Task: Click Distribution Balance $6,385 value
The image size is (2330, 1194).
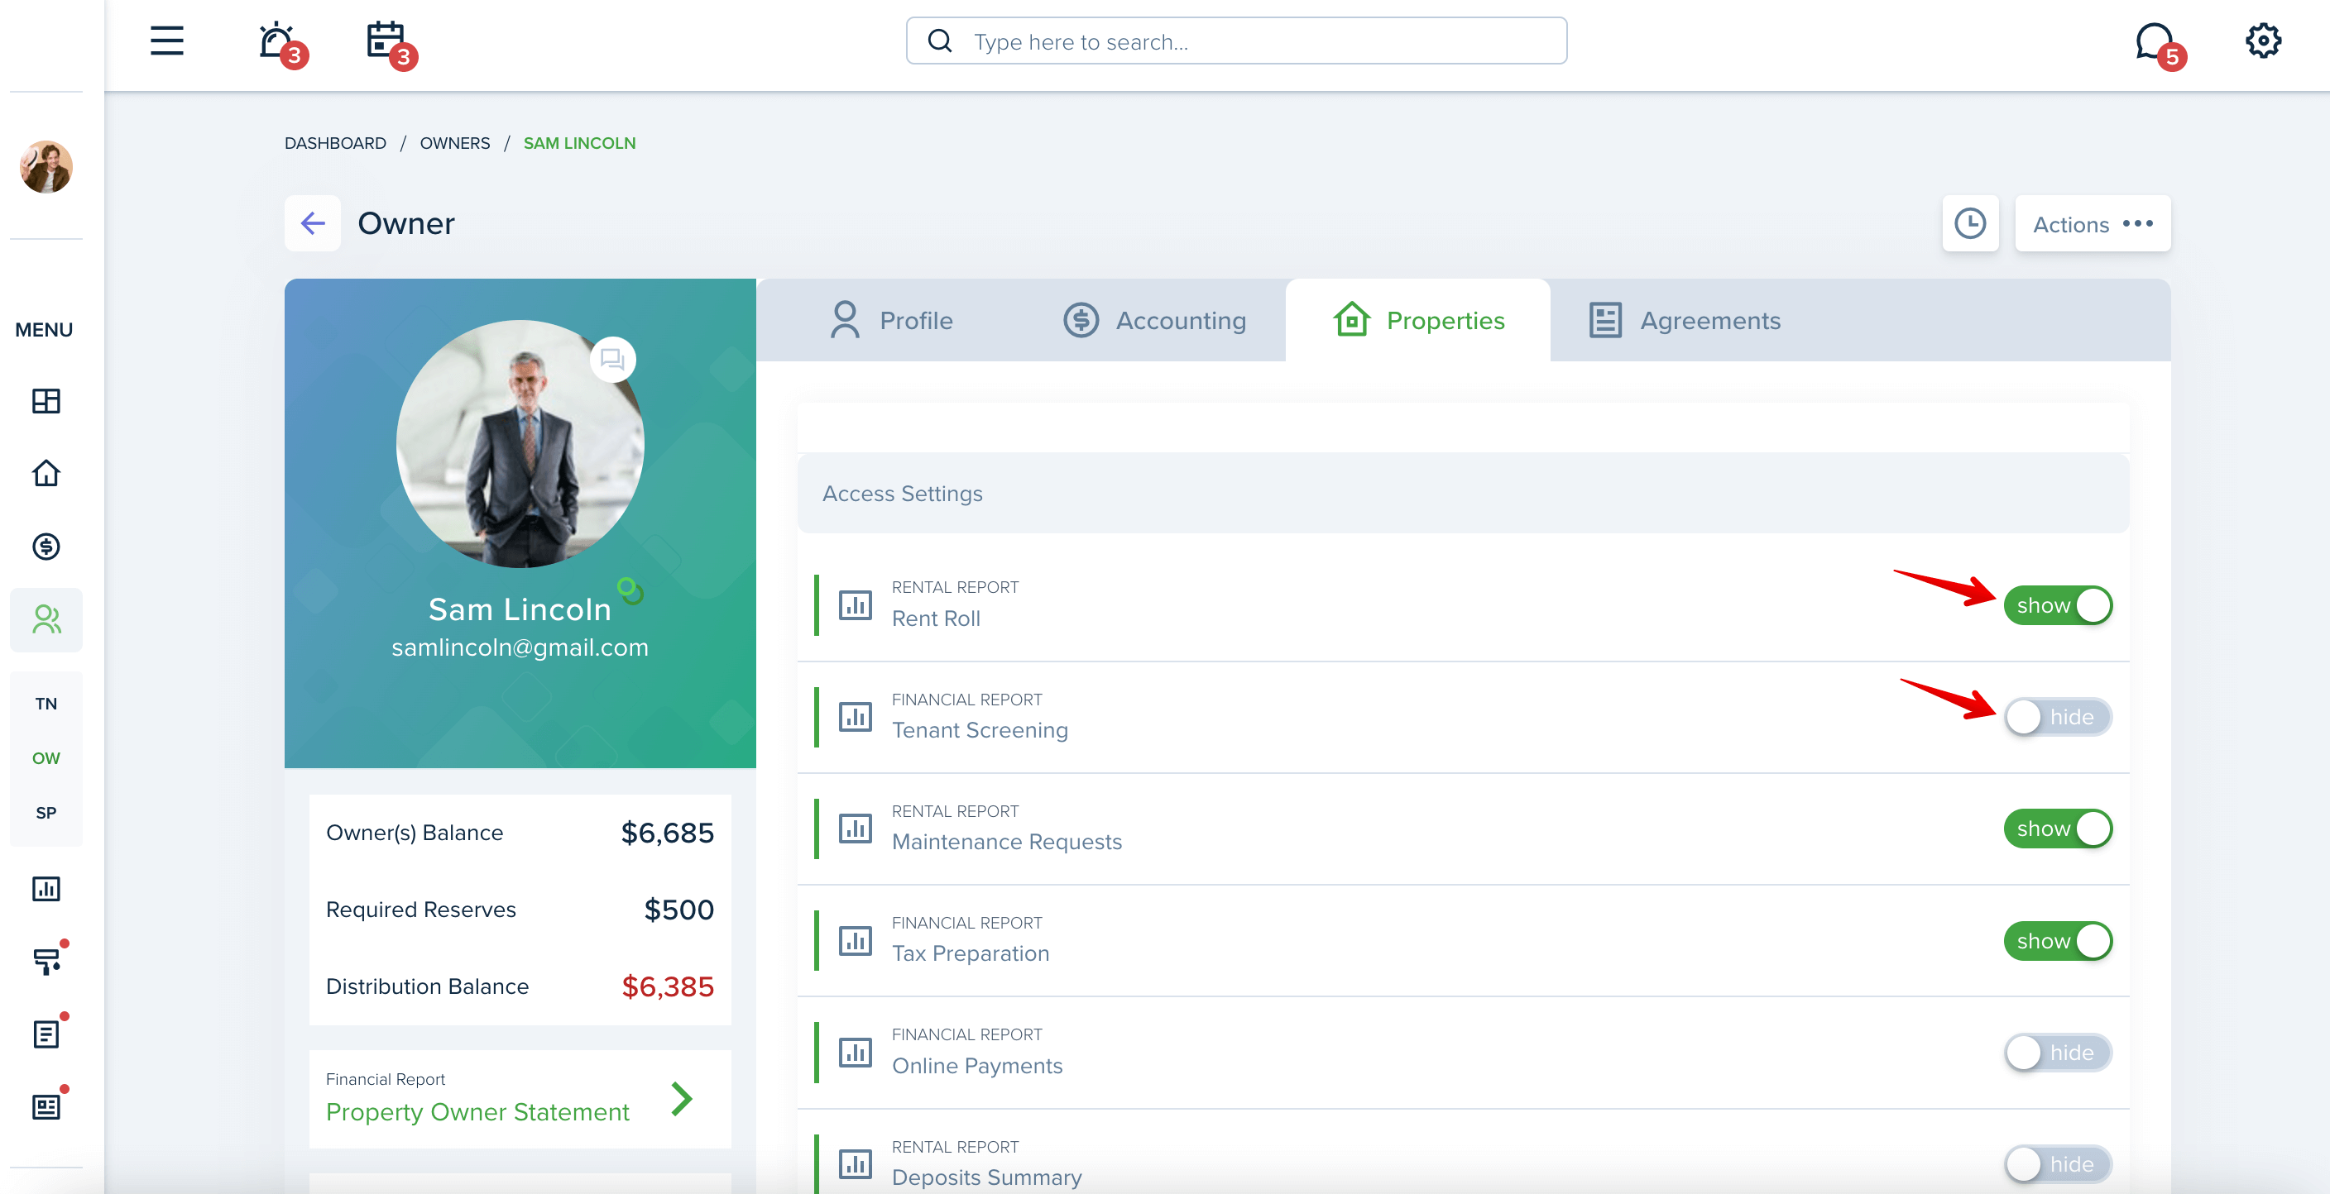Action: [x=668, y=986]
